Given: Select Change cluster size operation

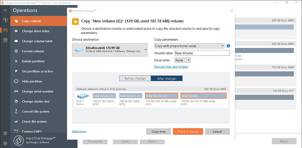Looking at the screenshot, I should click(39, 101).
